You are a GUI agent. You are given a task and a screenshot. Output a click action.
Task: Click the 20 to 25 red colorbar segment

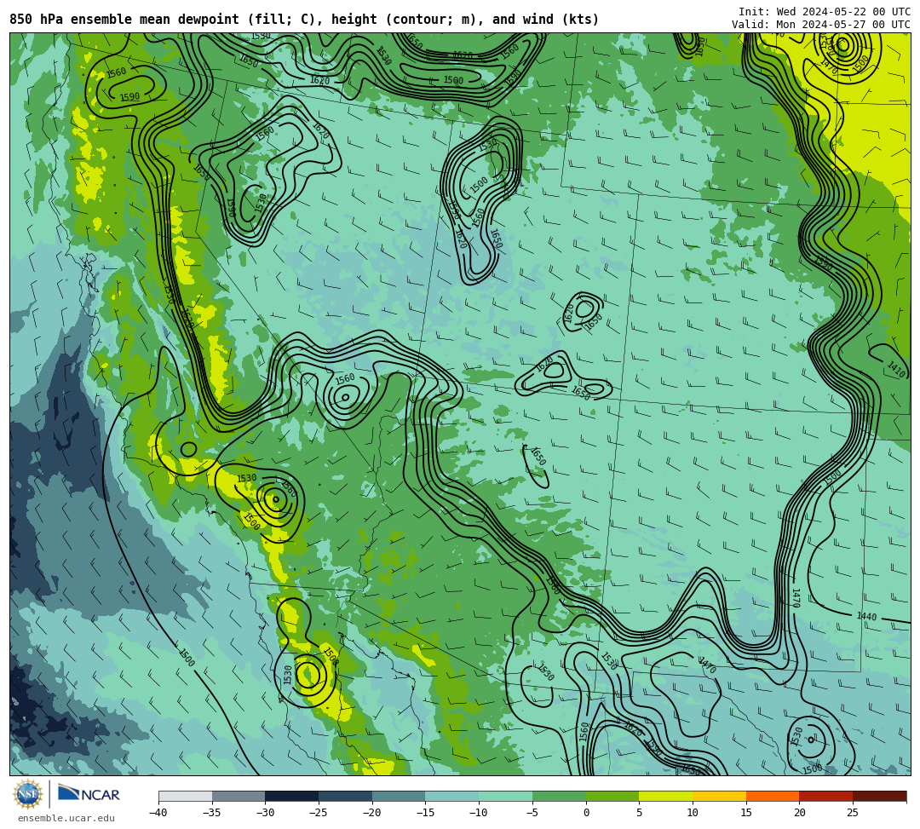[x=825, y=796]
